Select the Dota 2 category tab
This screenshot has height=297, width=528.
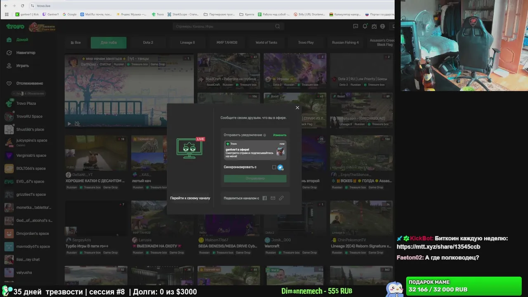(x=148, y=42)
